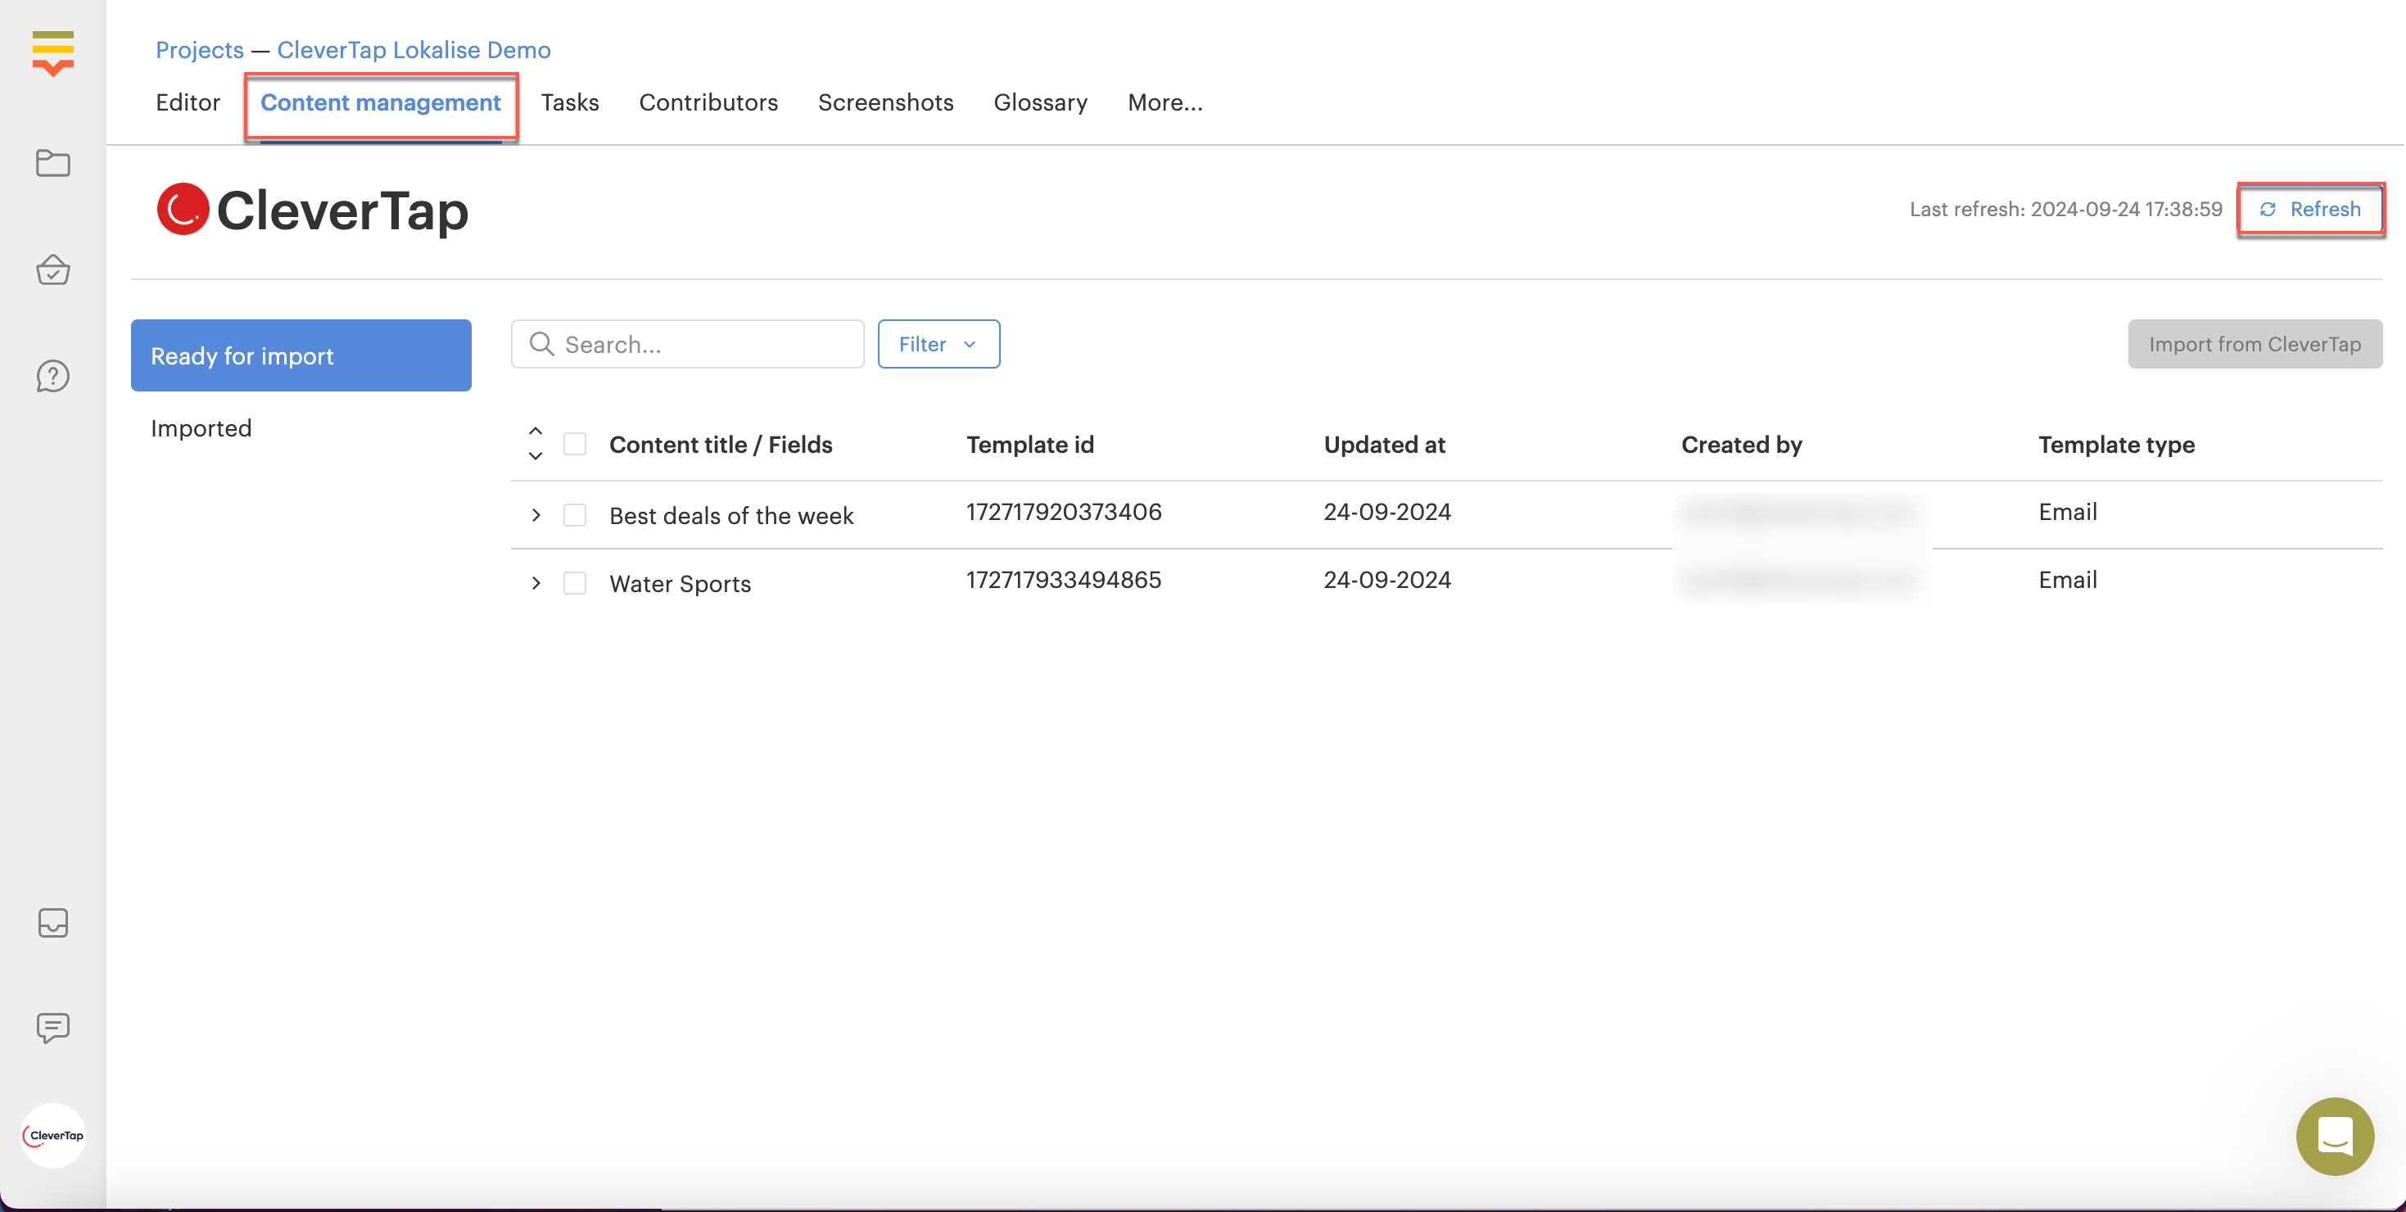Switch to the Screenshots tab
This screenshot has height=1212, width=2406.
click(x=885, y=102)
